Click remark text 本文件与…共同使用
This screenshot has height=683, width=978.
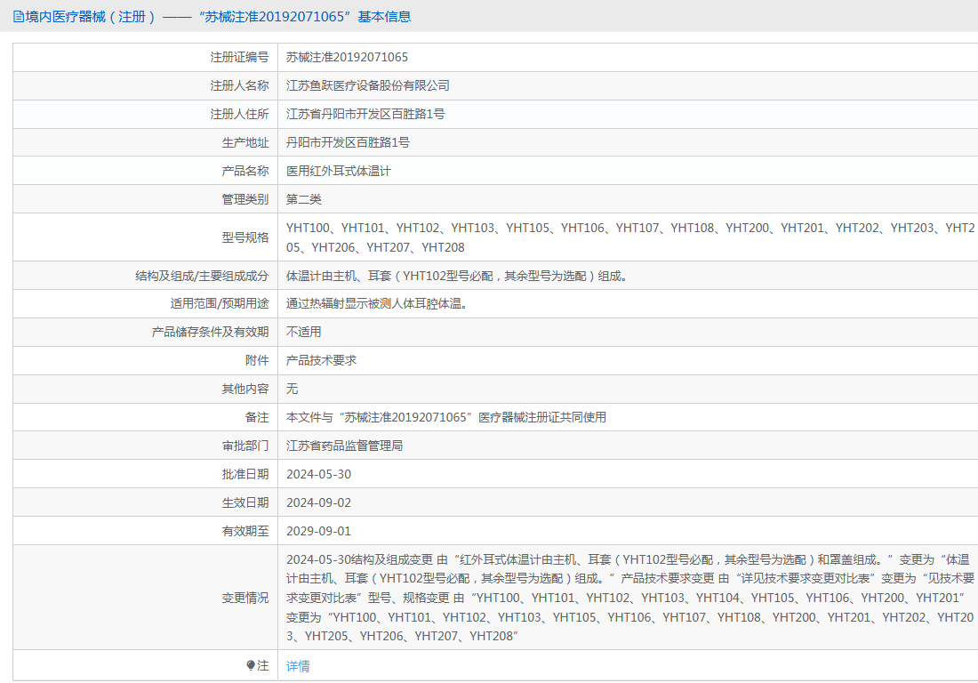pos(446,417)
